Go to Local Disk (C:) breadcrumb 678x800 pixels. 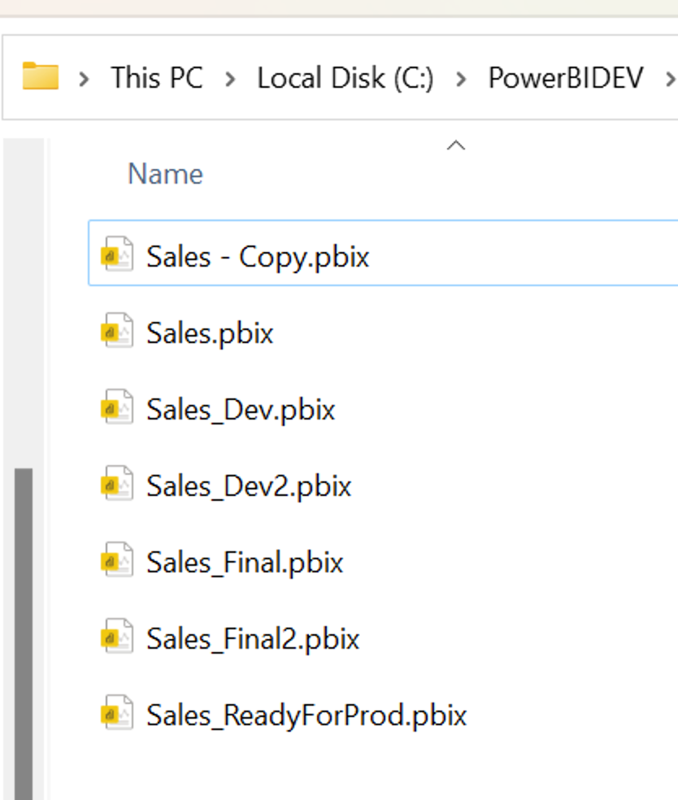(346, 79)
